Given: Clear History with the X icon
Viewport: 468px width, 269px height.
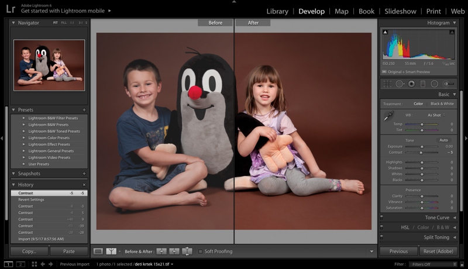Looking at the screenshot, I should [x=84, y=185].
